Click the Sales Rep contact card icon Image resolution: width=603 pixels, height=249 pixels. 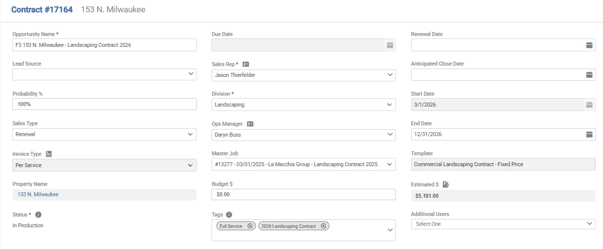[x=246, y=64]
